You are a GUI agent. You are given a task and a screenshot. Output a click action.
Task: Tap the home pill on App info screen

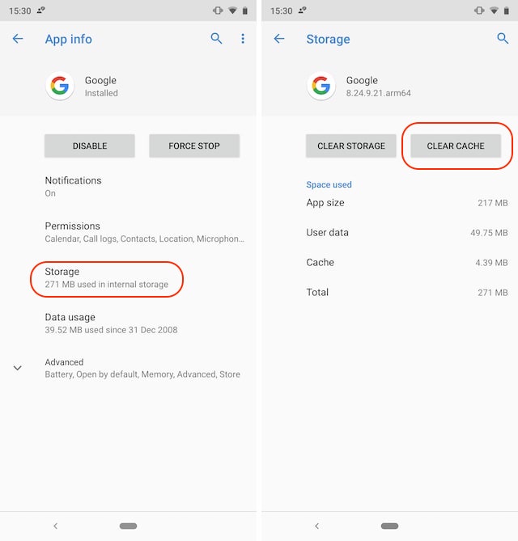[x=128, y=526]
